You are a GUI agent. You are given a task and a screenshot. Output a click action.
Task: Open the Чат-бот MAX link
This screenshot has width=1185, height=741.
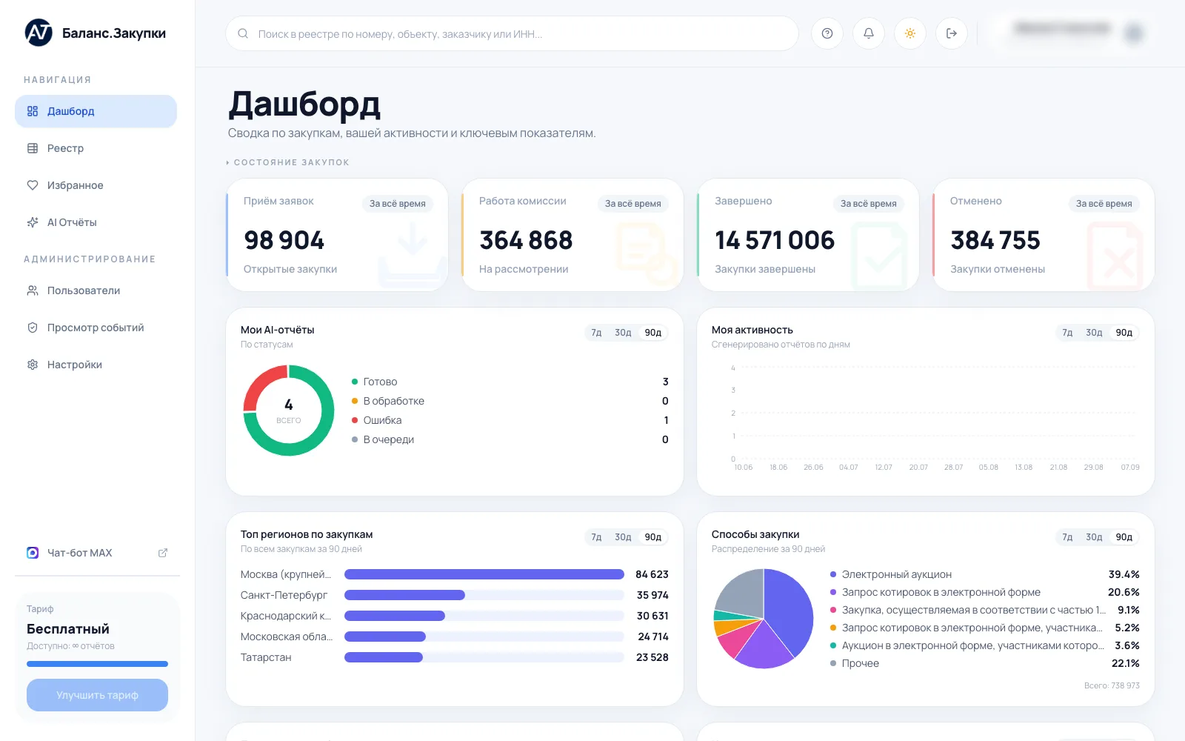coord(96,553)
